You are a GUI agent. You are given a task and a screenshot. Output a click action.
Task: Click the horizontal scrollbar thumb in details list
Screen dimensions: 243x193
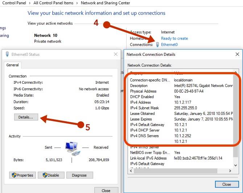point(176,171)
